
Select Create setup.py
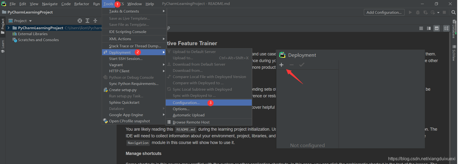(x=134, y=90)
